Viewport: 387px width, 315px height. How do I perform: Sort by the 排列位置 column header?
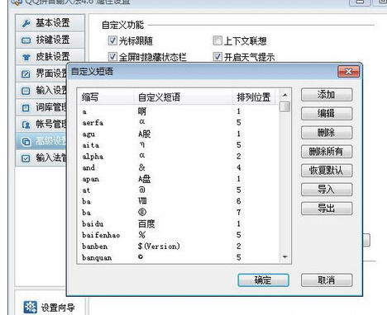pyautogui.click(x=254, y=97)
